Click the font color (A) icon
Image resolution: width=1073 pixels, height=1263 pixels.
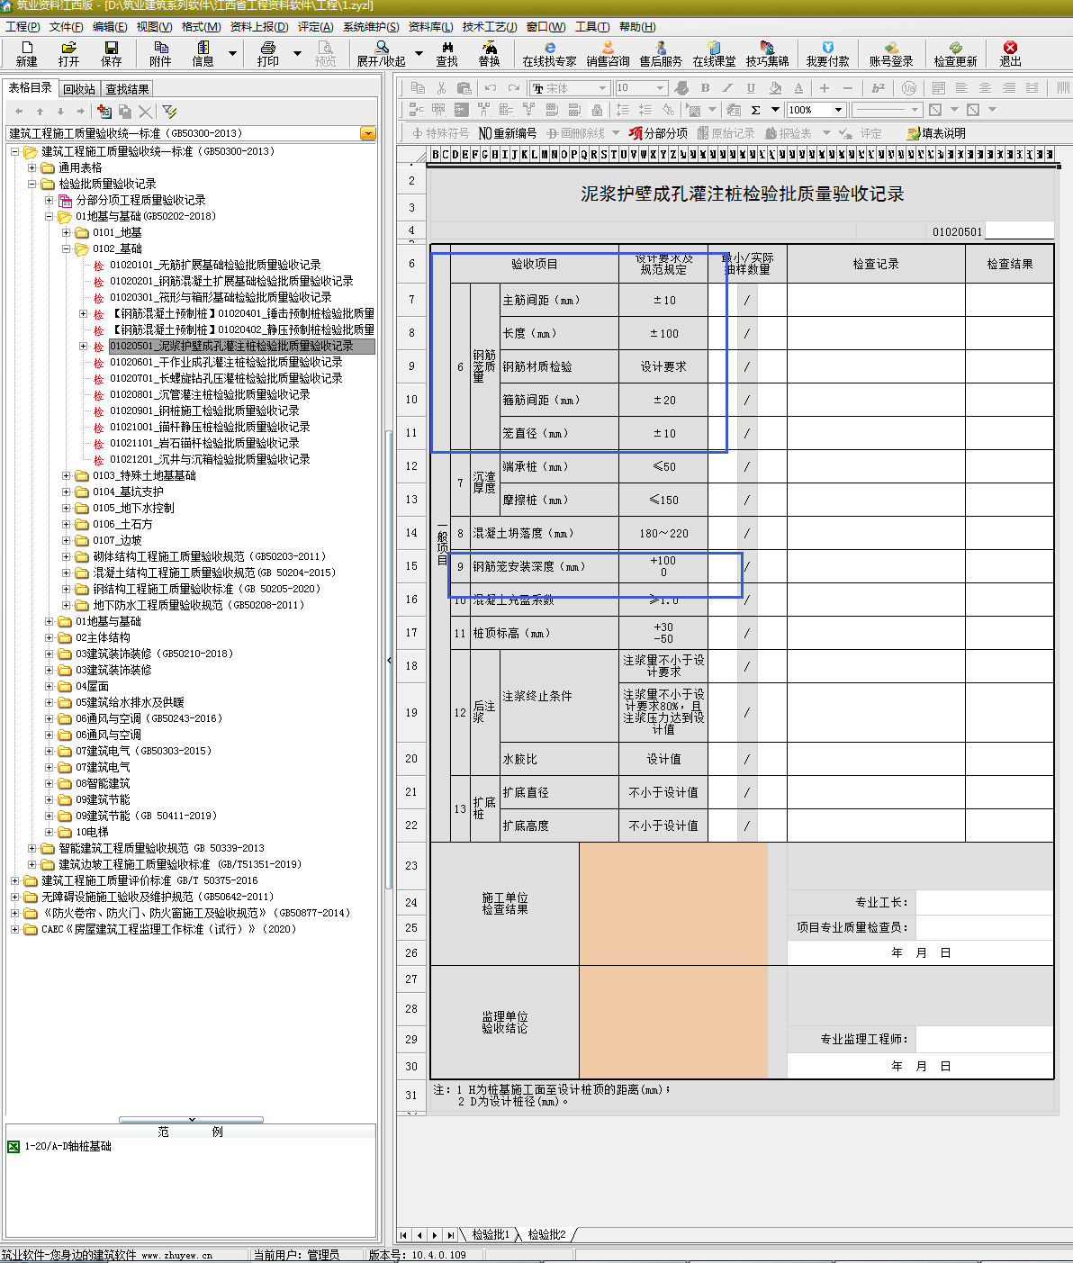click(x=798, y=88)
